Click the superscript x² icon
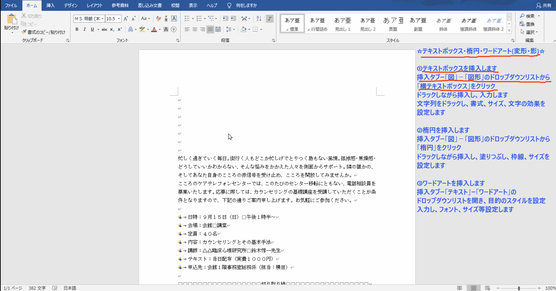The height and width of the screenshot is (291, 556). coord(120,29)
